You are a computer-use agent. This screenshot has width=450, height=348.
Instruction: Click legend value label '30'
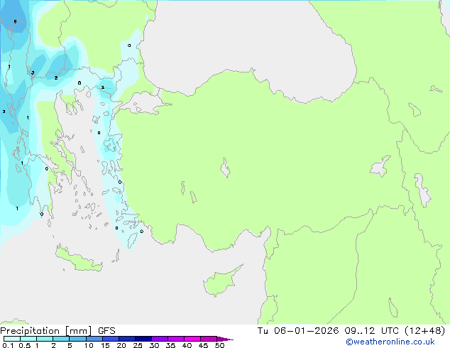click(x=154, y=345)
